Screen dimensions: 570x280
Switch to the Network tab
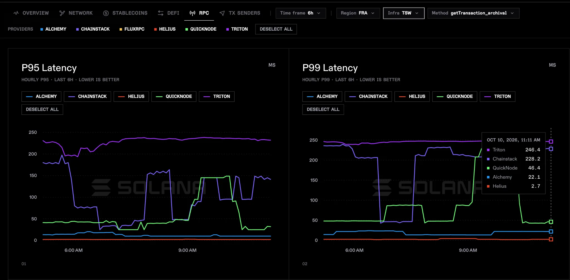(76, 13)
